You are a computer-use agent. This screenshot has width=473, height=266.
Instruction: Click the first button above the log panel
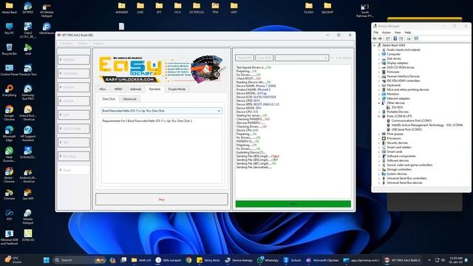[x=245, y=58]
